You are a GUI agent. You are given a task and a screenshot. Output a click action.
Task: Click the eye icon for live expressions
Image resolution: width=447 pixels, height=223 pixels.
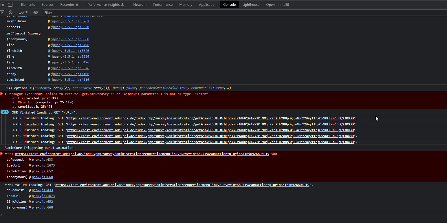[x=36, y=12]
